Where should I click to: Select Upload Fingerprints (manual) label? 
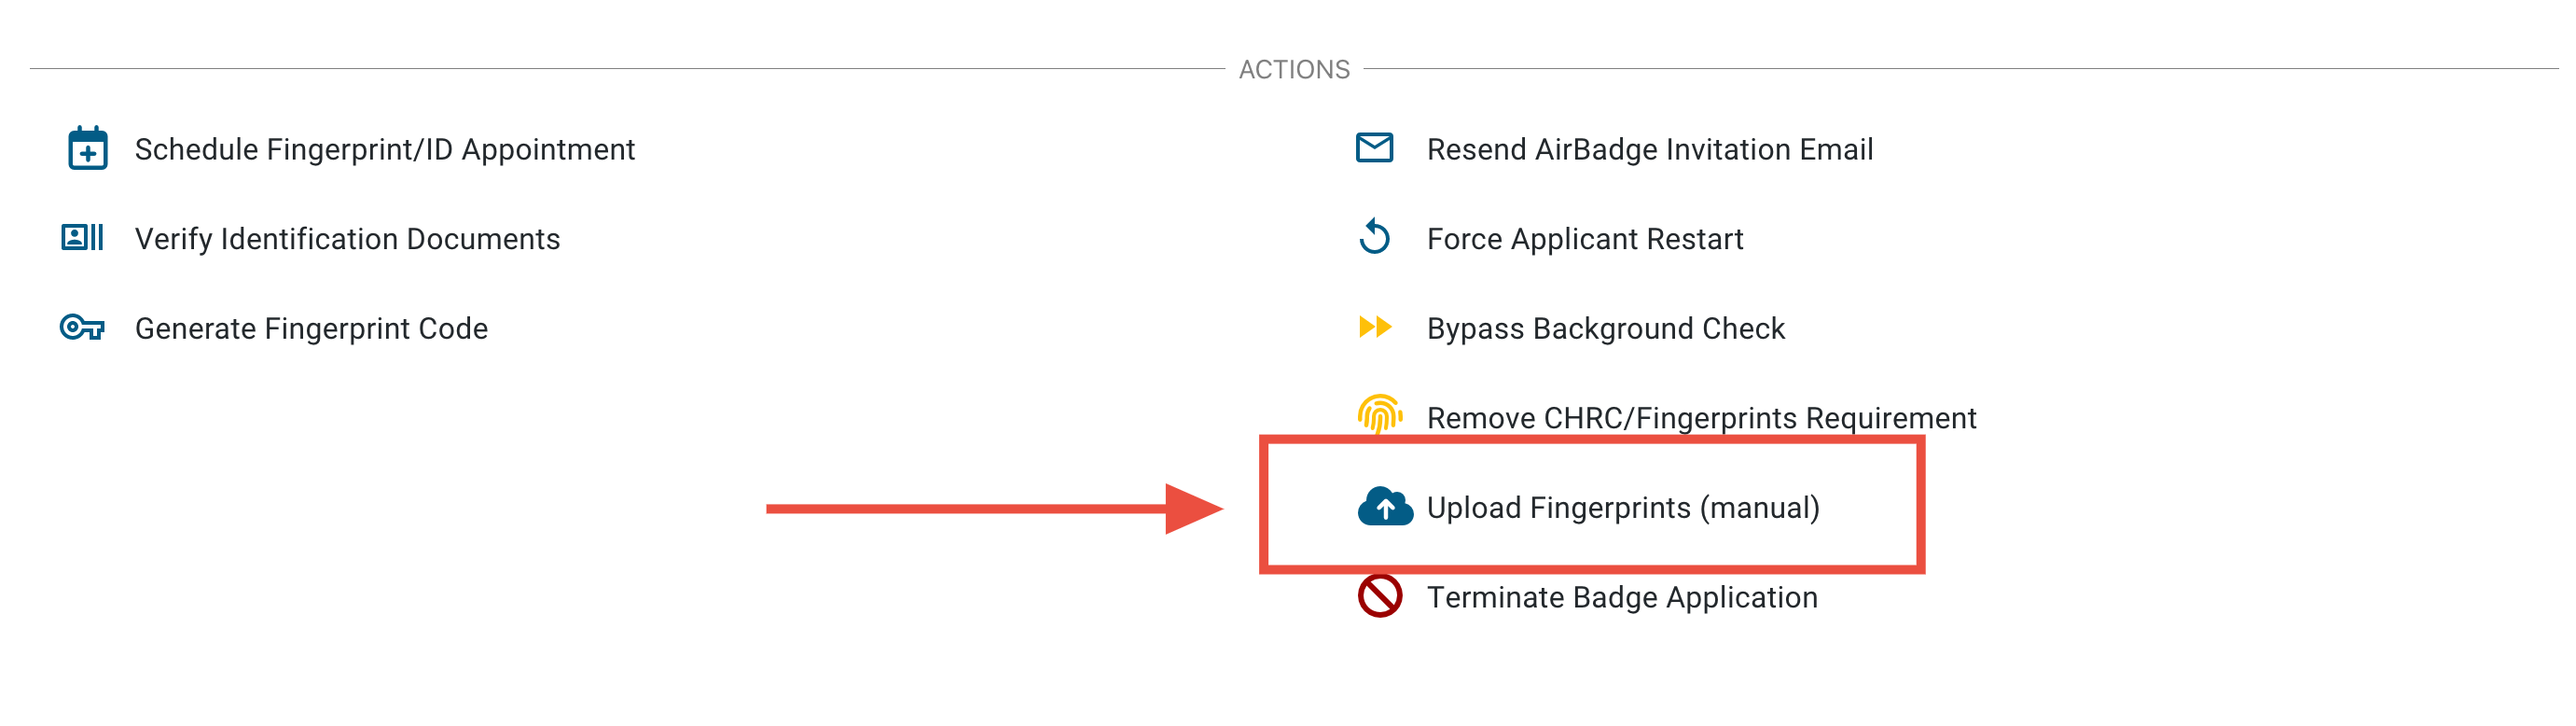point(1622,508)
